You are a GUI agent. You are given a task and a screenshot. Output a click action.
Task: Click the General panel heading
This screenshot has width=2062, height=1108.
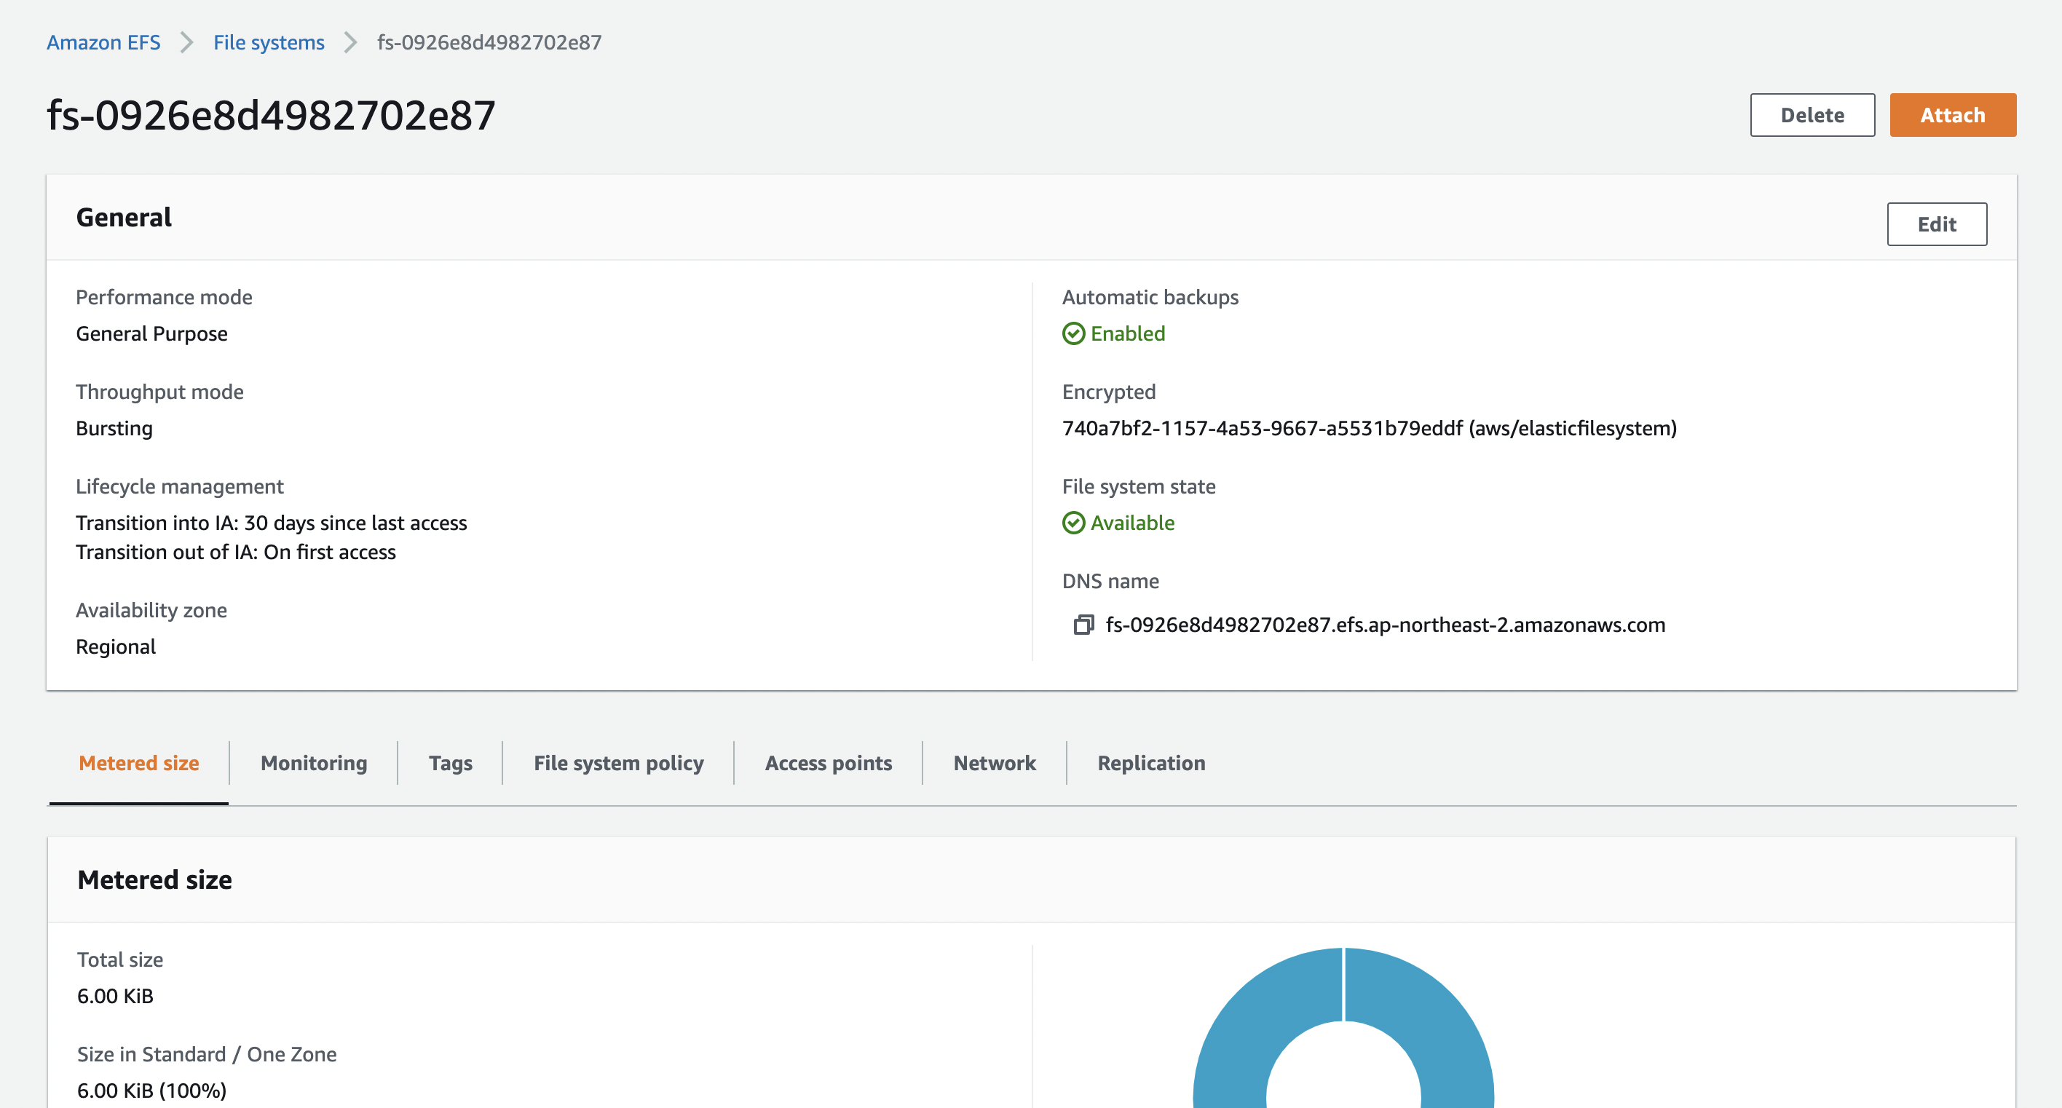tap(123, 217)
